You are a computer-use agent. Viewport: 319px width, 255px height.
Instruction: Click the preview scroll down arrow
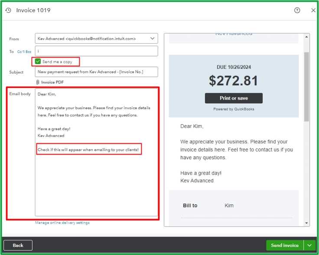coord(306,223)
